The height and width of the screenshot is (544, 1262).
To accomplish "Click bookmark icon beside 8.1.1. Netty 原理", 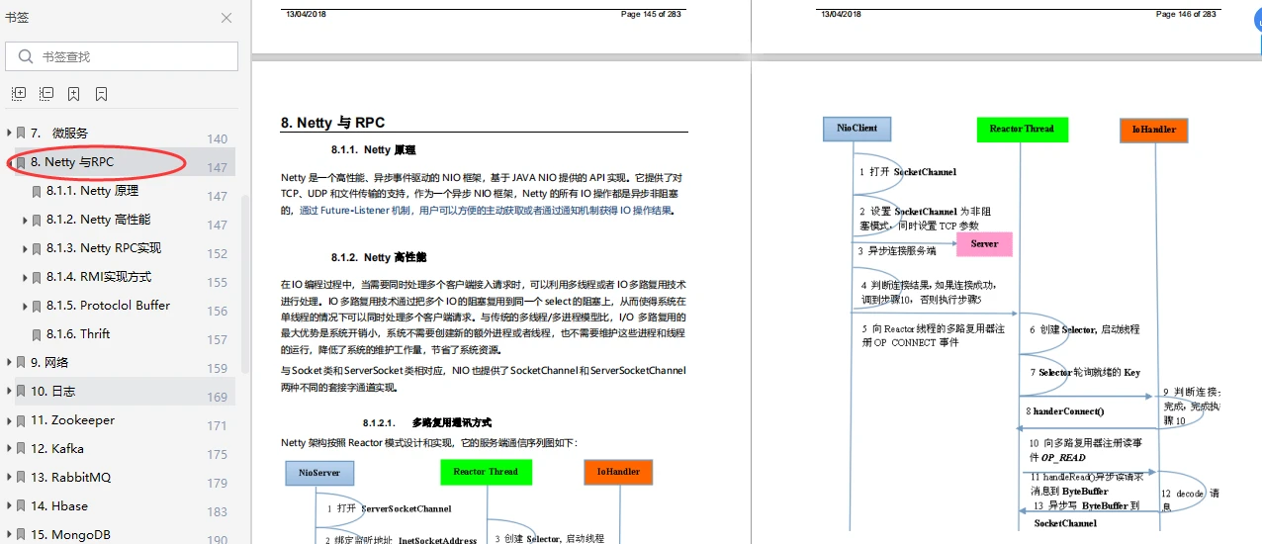I will pos(37,191).
